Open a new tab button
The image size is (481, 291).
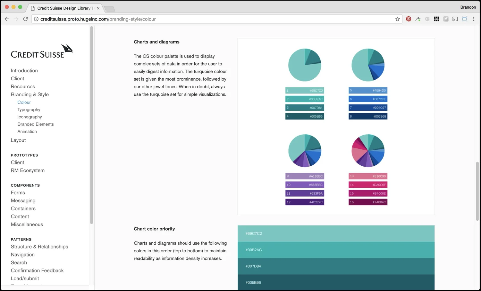pyautogui.click(x=110, y=9)
